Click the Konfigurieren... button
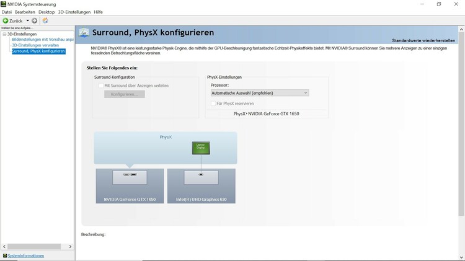The image size is (465, 261). pos(125,94)
